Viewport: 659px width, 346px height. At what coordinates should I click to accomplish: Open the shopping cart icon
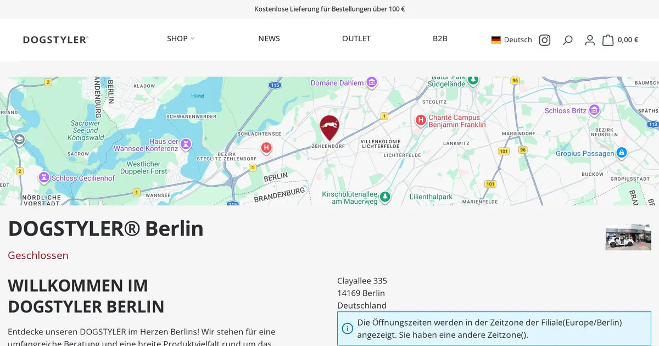(x=608, y=40)
